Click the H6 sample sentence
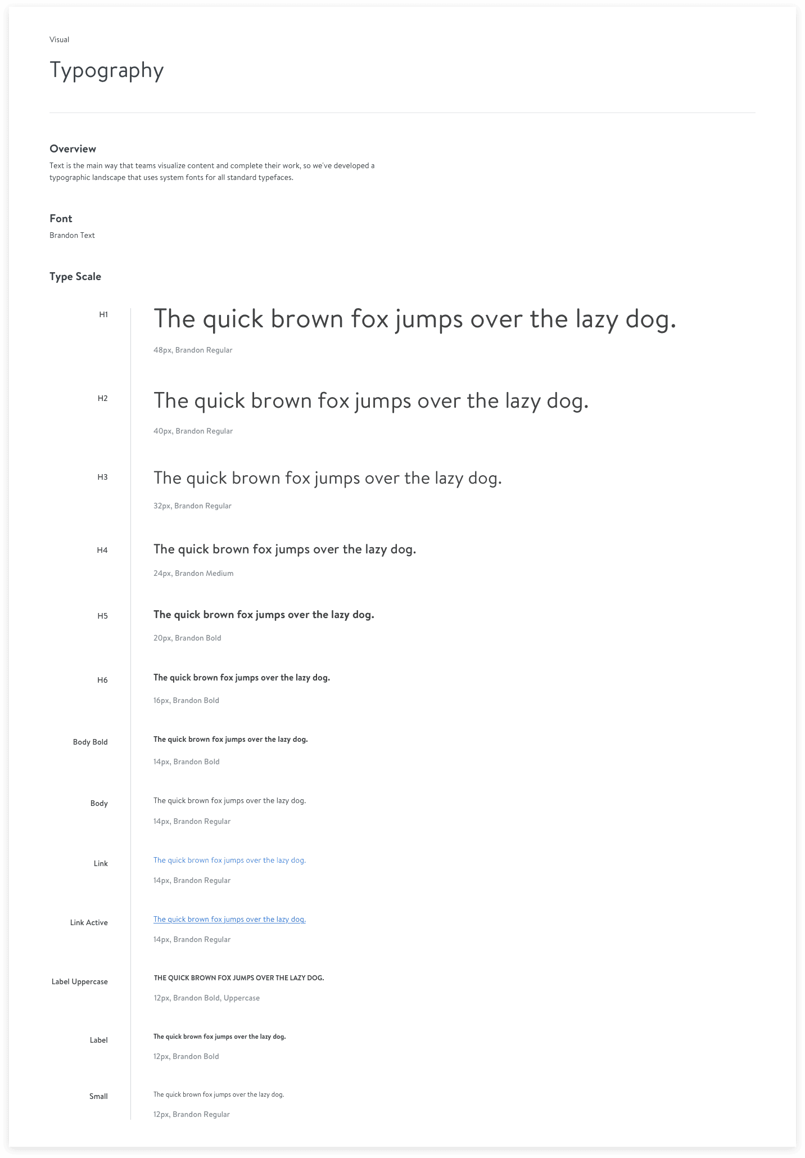 [x=242, y=678]
